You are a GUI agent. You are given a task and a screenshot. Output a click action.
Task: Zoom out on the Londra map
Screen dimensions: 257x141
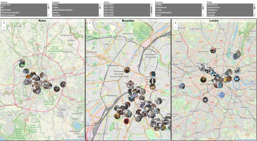coord(175,27)
